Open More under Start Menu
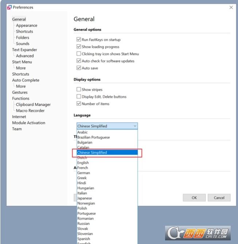 click(x=21, y=68)
